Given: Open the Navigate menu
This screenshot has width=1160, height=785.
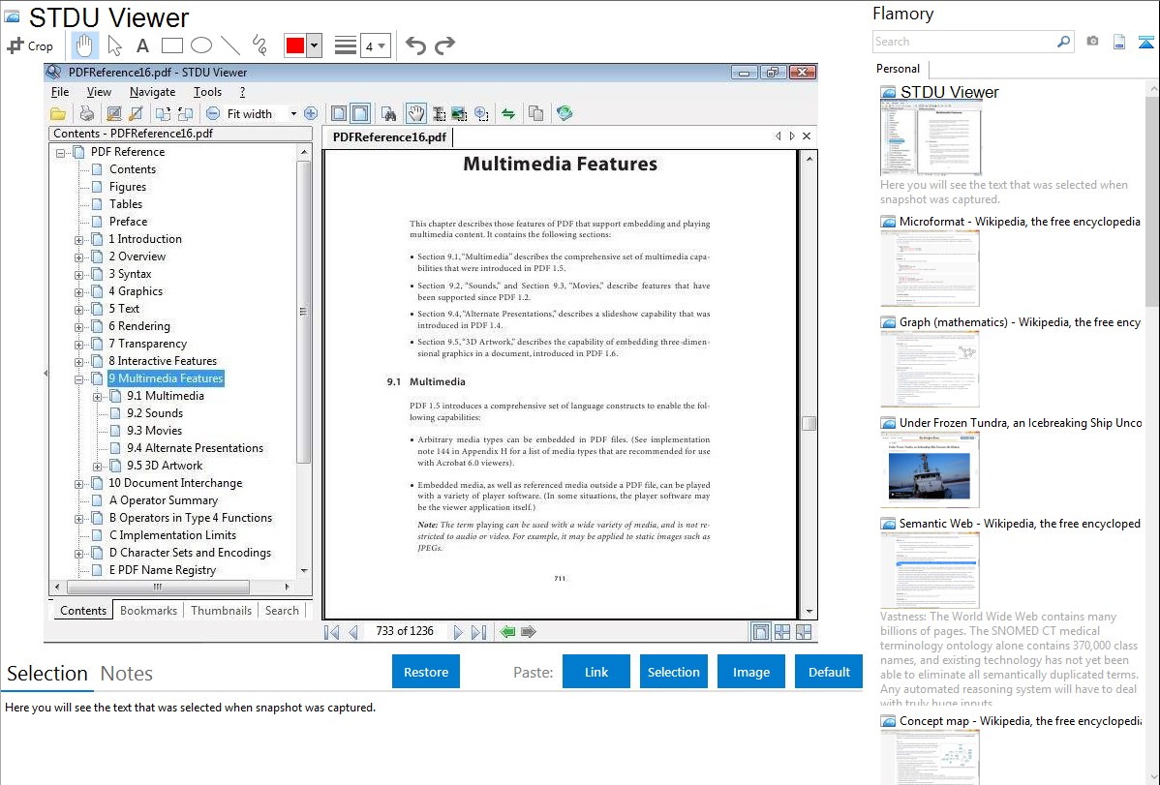Looking at the screenshot, I should (152, 92).
